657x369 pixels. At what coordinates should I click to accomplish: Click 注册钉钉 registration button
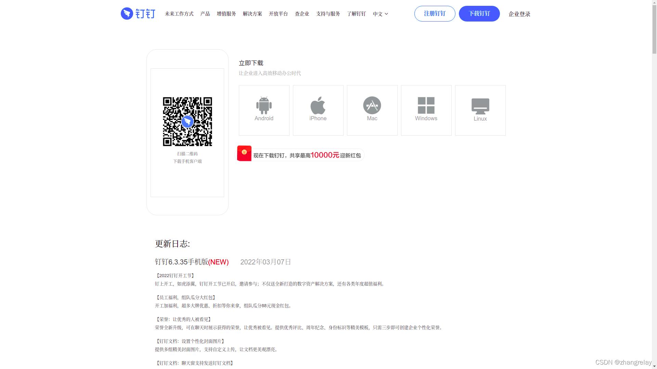[x=434, y=14]
